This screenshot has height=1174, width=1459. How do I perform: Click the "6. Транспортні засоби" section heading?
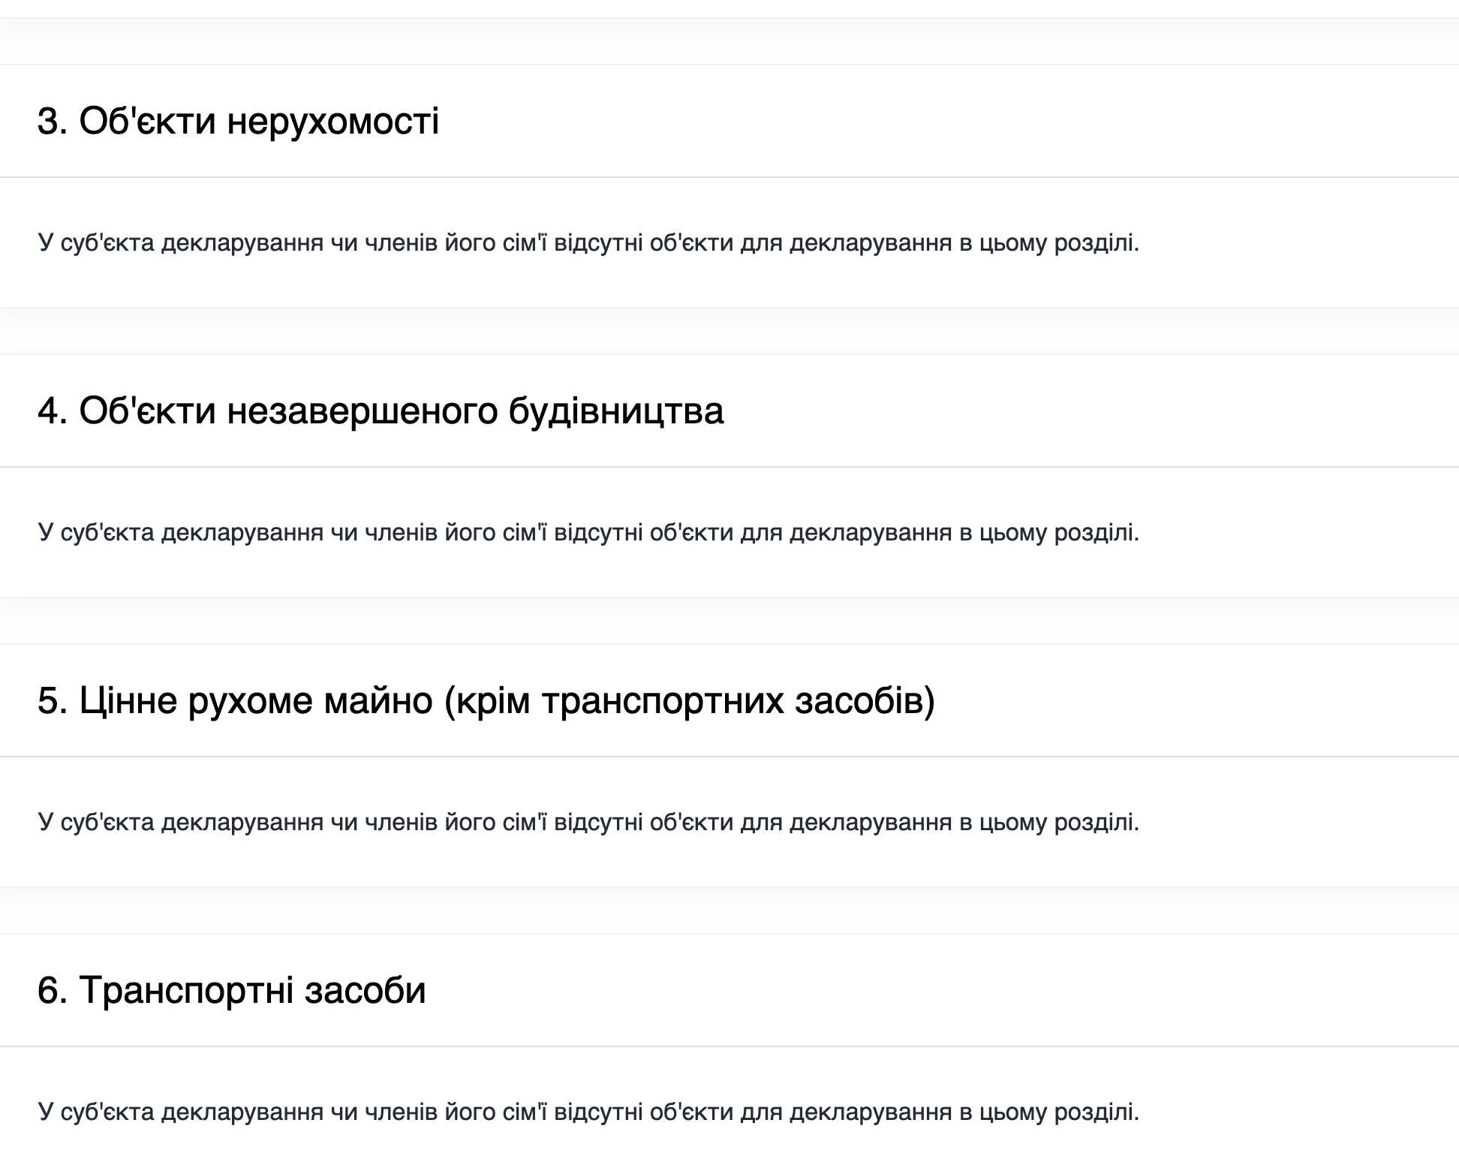click(231, 989)
